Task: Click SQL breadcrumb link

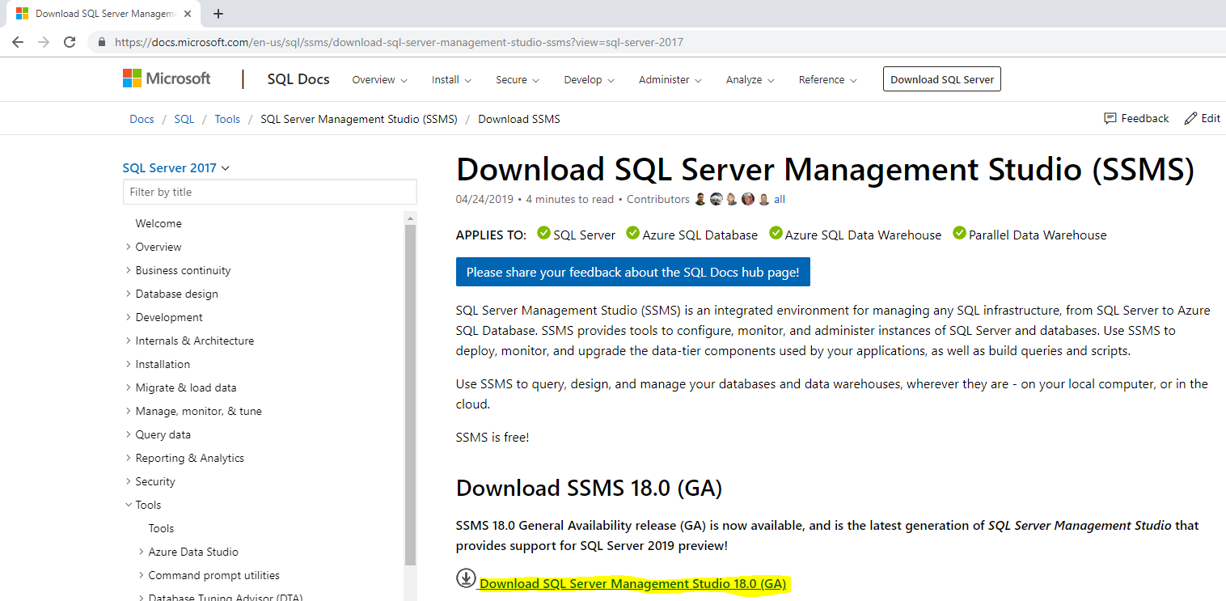Action: pos(184,119)
